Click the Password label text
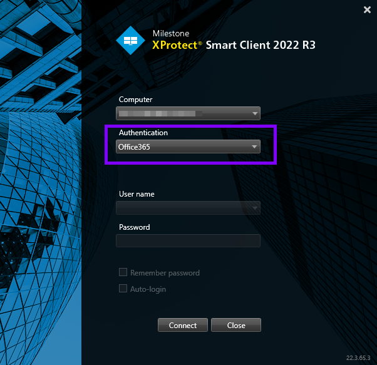 (135, 227)
